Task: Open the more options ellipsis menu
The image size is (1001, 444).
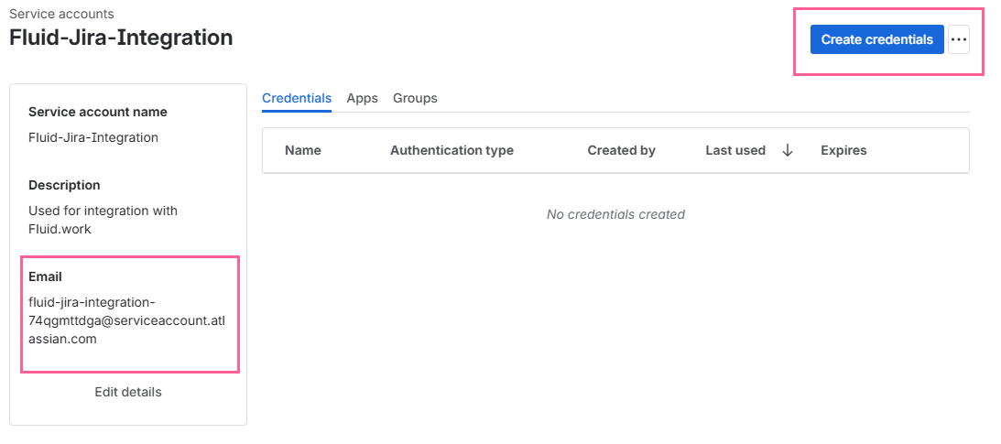Action: point(958,39)
